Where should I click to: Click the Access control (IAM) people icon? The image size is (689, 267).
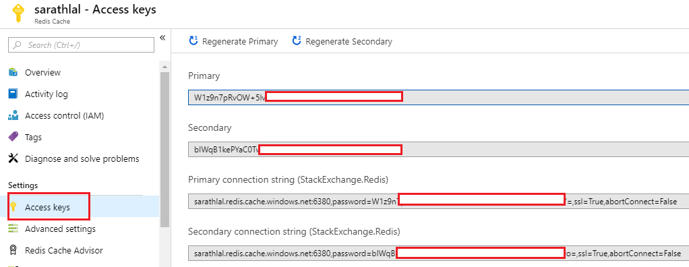13,115
